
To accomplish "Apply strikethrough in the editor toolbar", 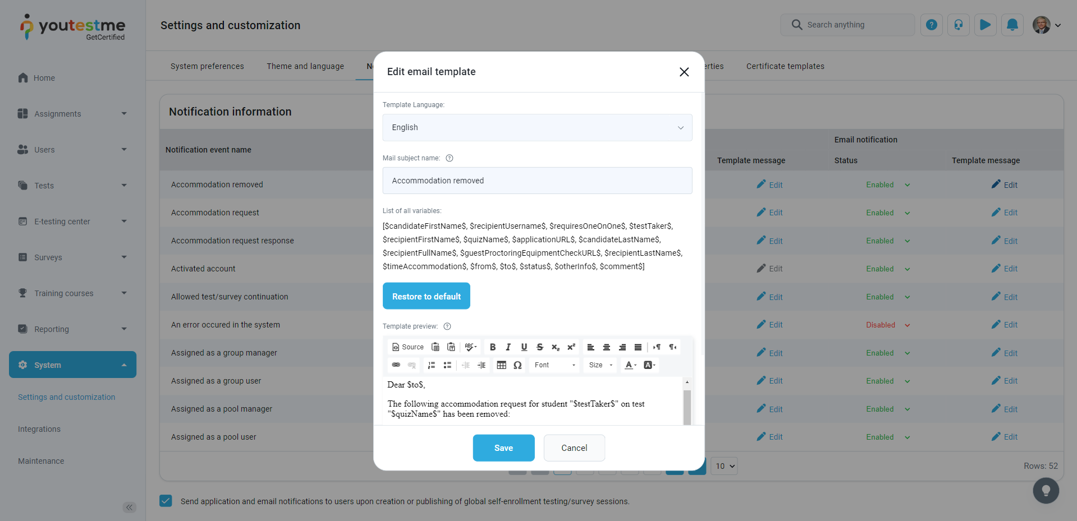I will 540,347.
